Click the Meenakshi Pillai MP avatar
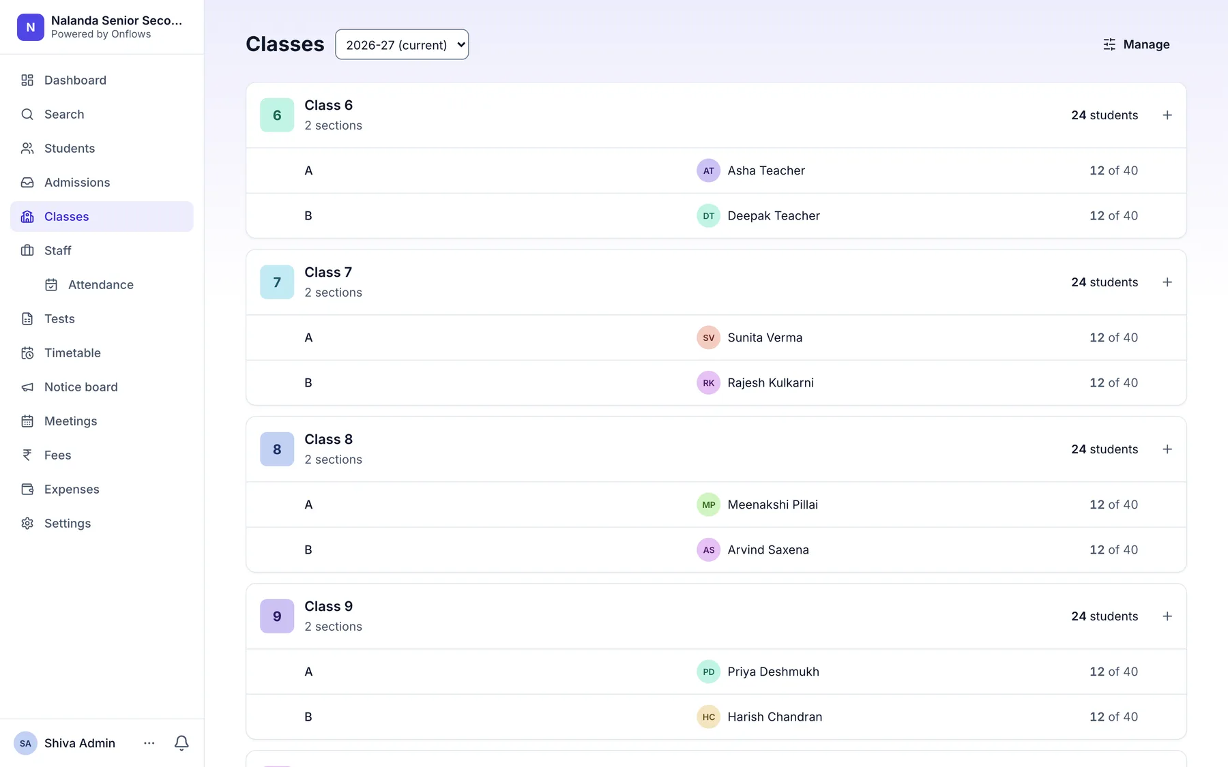The image size is (1228, 767). point(709,505)
